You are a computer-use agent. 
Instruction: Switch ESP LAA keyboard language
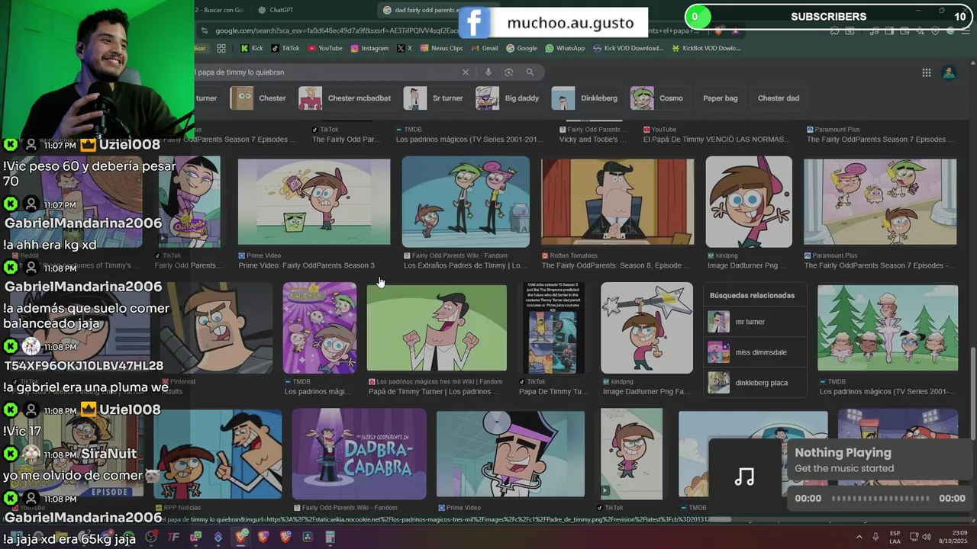(895, 537)
